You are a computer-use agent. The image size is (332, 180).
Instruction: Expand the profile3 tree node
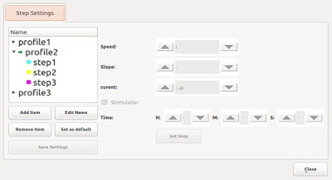14,92
